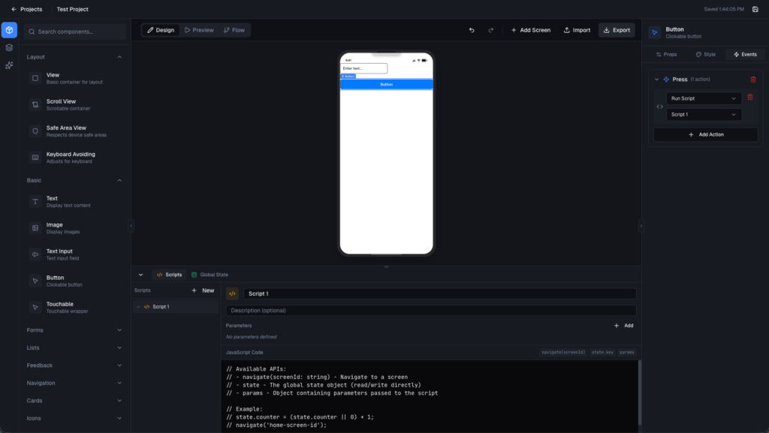Open the Run Script action dropdown

704,98
